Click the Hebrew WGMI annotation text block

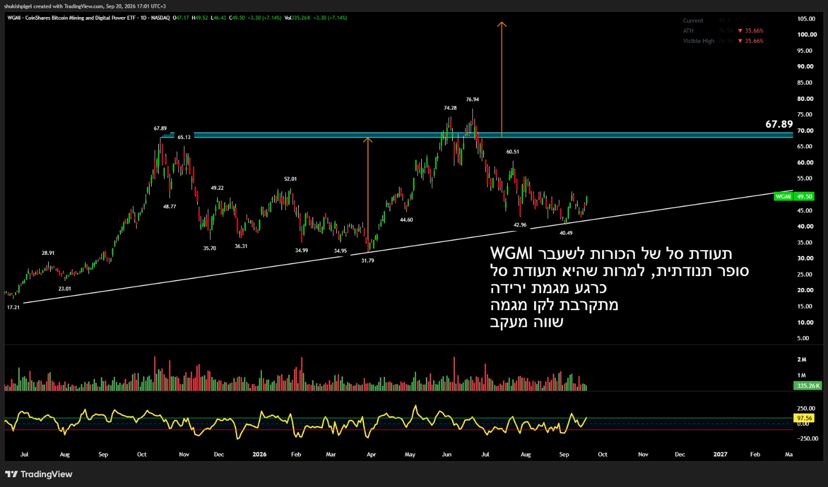click(619, 287)
